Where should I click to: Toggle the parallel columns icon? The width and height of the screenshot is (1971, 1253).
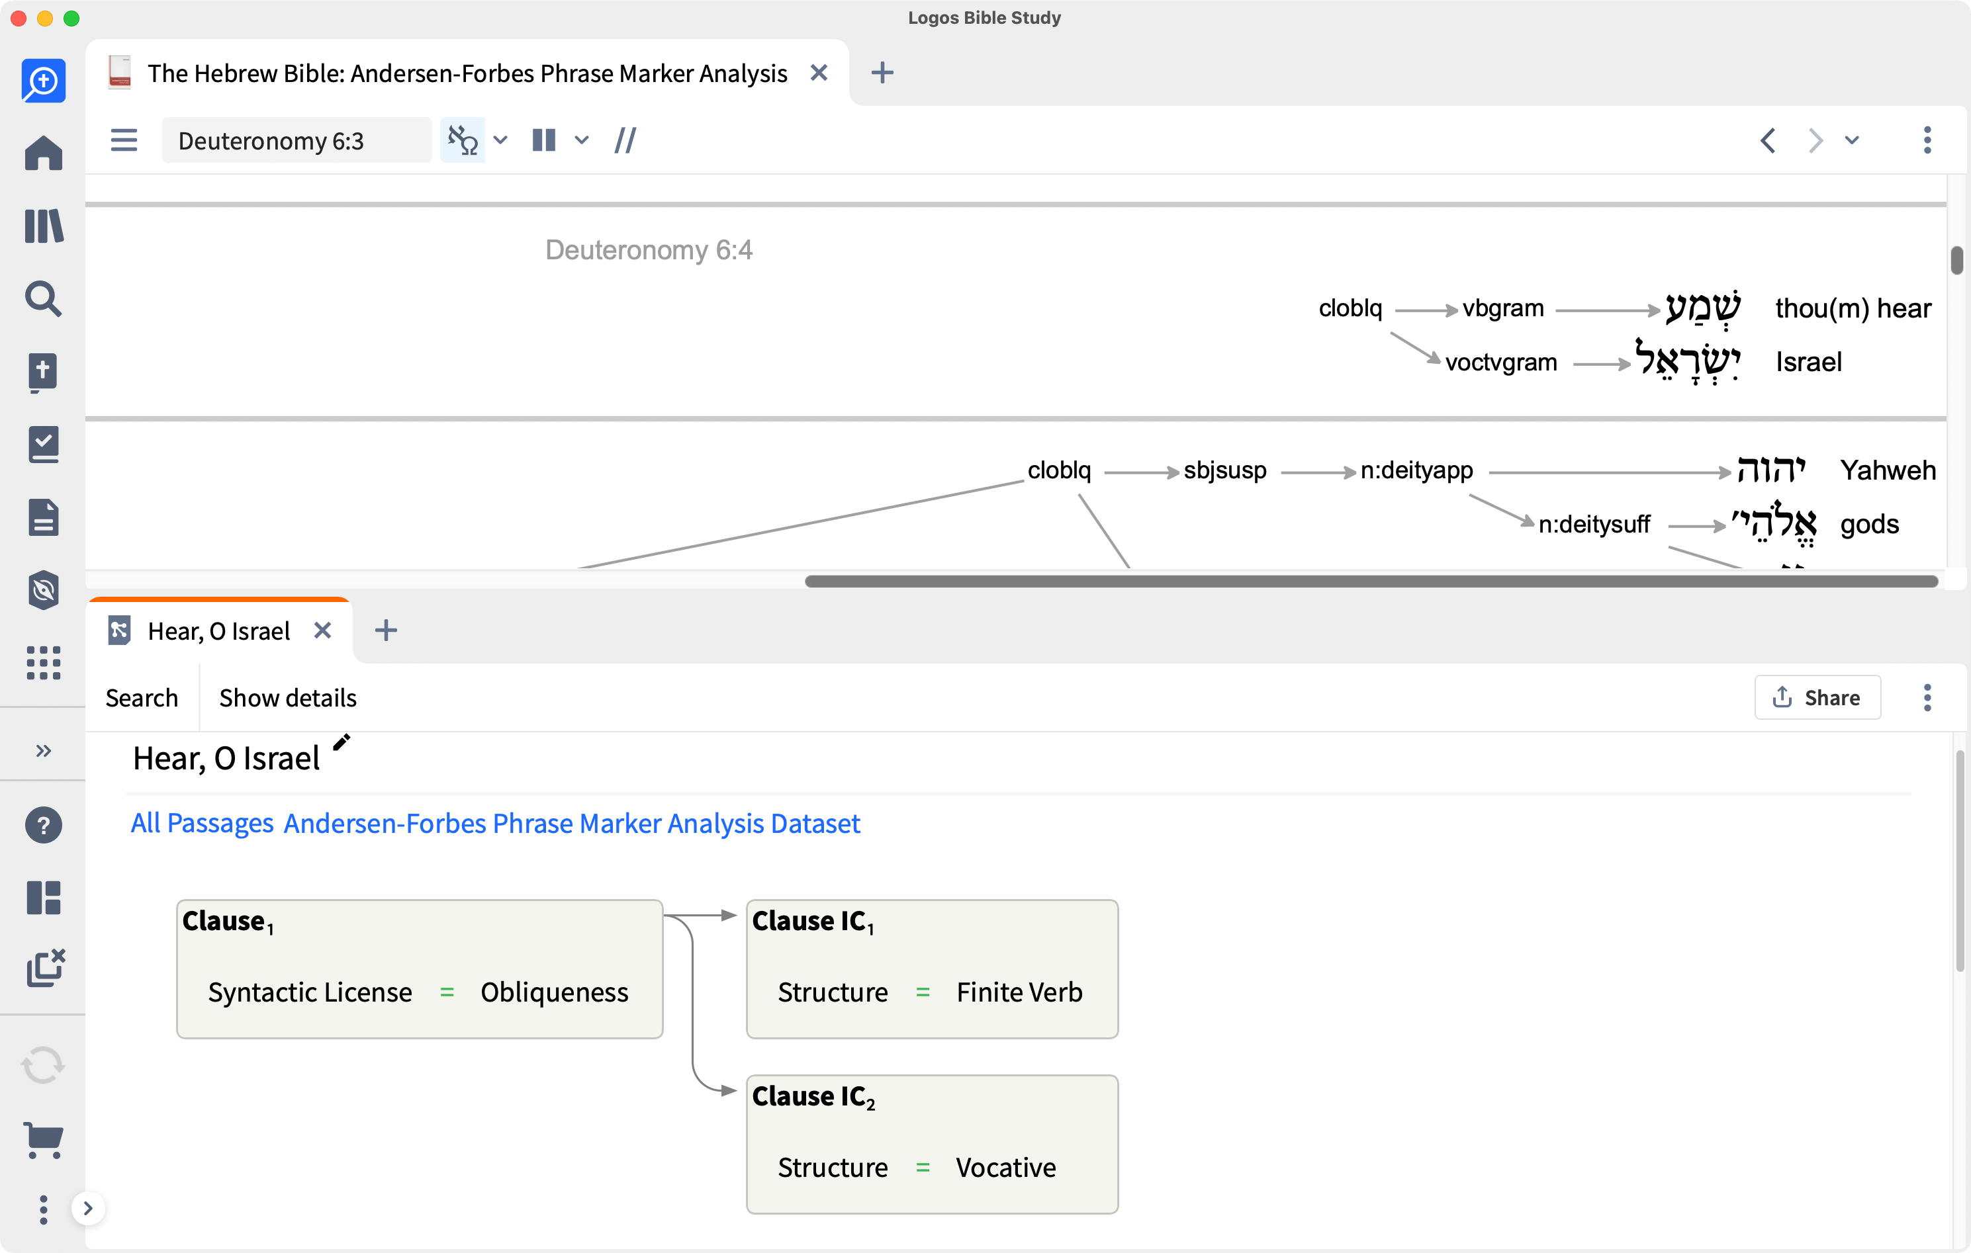[544, 140]
